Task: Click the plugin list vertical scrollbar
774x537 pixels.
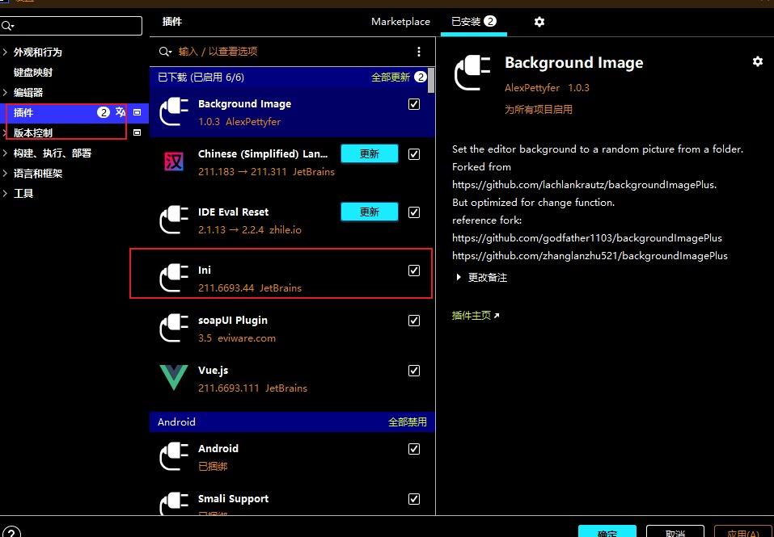Action: pos(431,80)
